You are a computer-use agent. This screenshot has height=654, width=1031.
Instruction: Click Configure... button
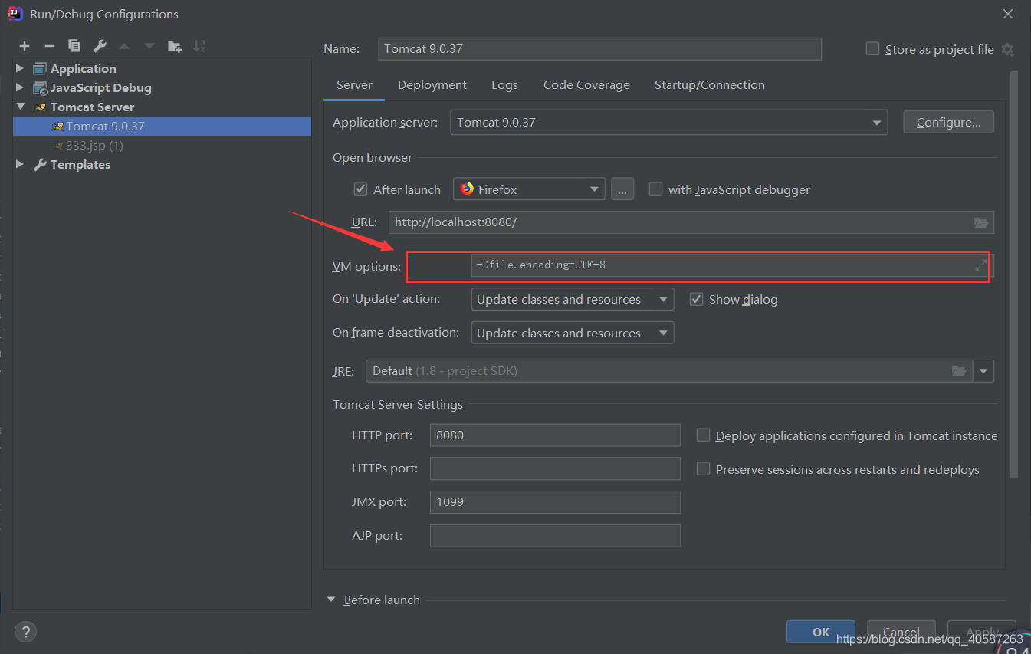click(x=949, y=122)
